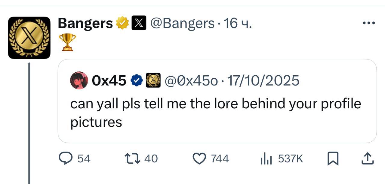This screenshot has height=184, width=385.
Task: Bookmark the post with the bookmark icon
Action: click(x=333, y=159)
